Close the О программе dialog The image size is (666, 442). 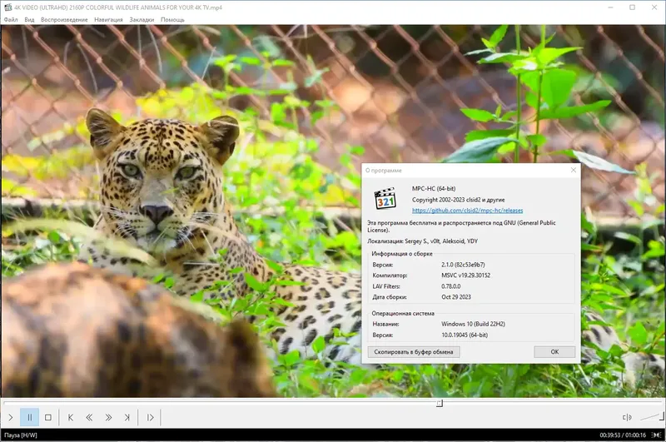click(x=574, y=170)
